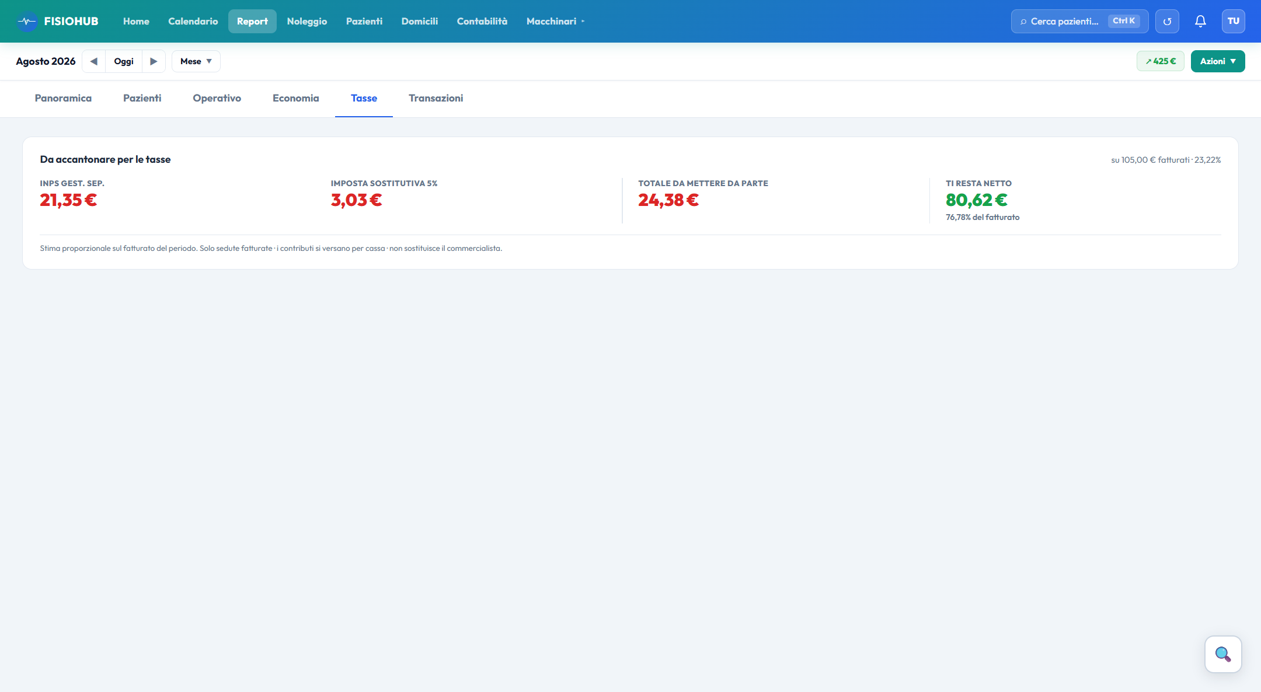Viewport: 1261px width, 692px height.
Task: Click the Ctrl K shortcut badge
Action: (x=1124, y=21)
